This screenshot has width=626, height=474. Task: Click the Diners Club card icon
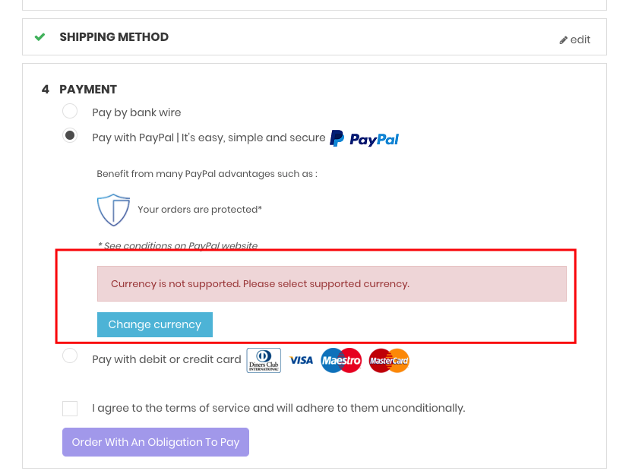264,360
